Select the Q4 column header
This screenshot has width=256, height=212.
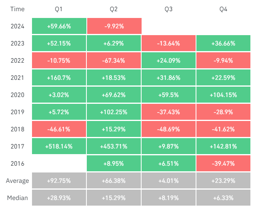[x=223, y=9]
